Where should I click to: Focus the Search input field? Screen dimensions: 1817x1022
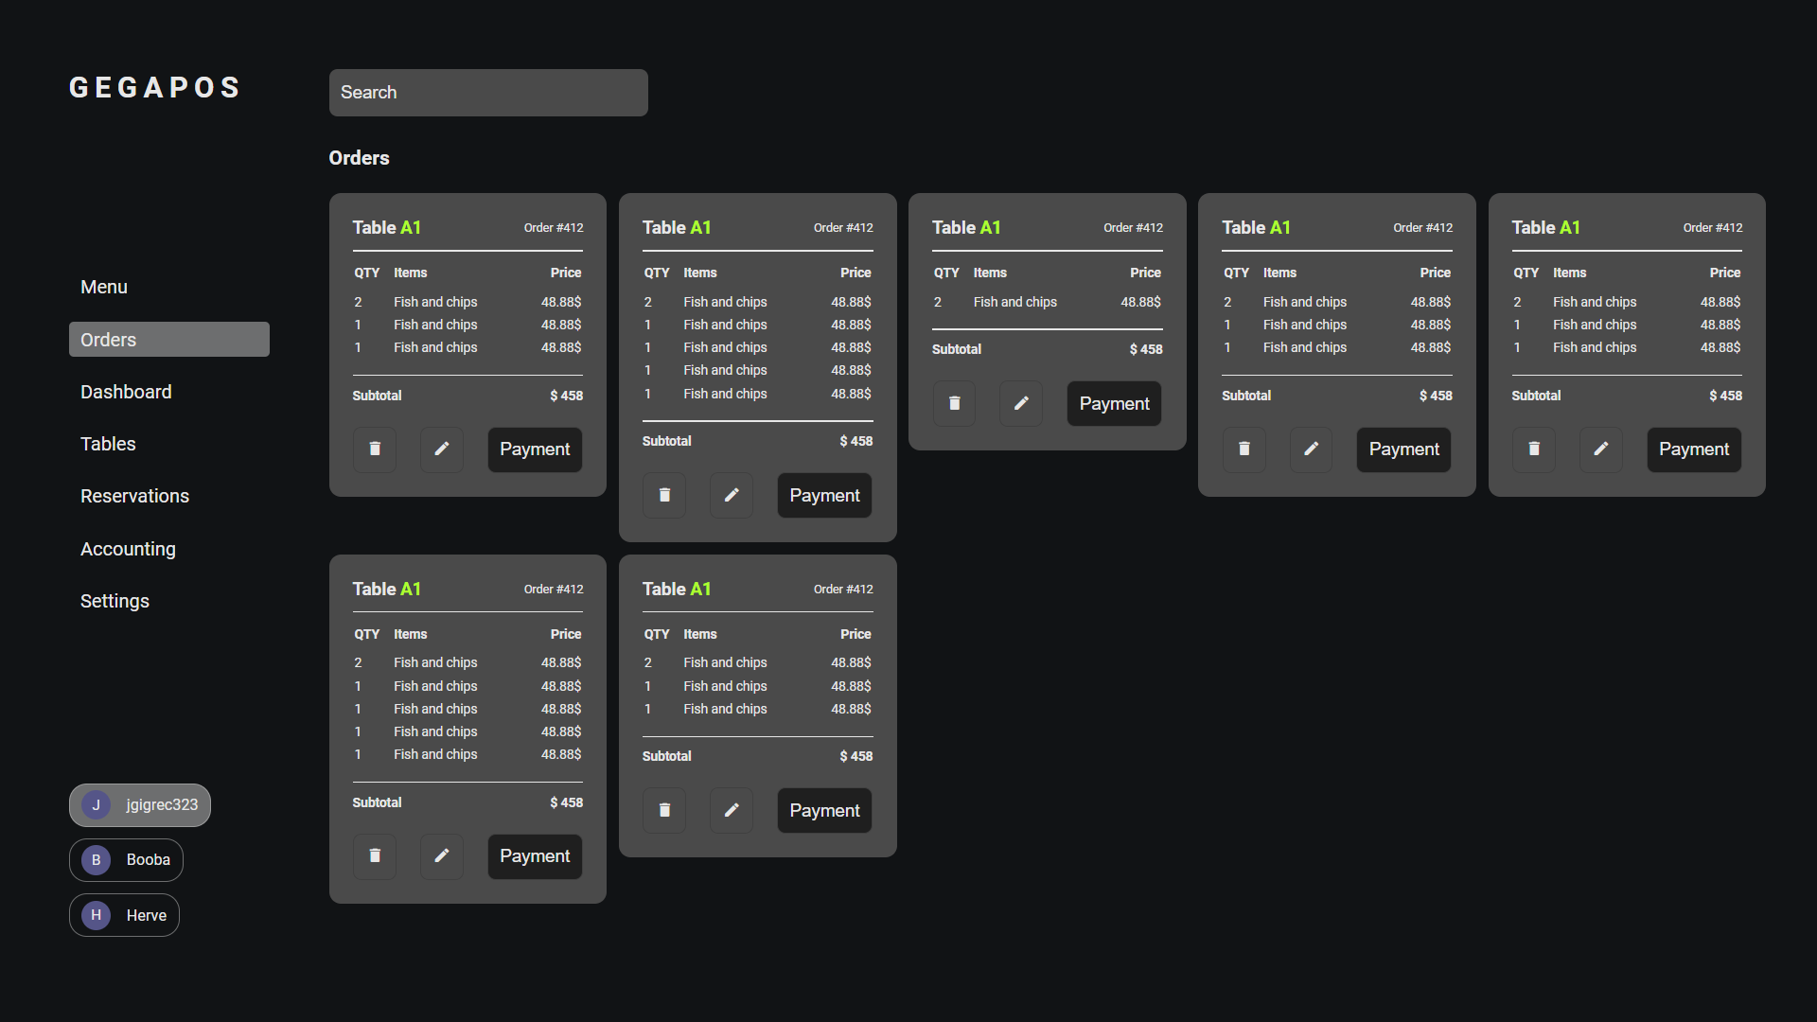[488, 93]
